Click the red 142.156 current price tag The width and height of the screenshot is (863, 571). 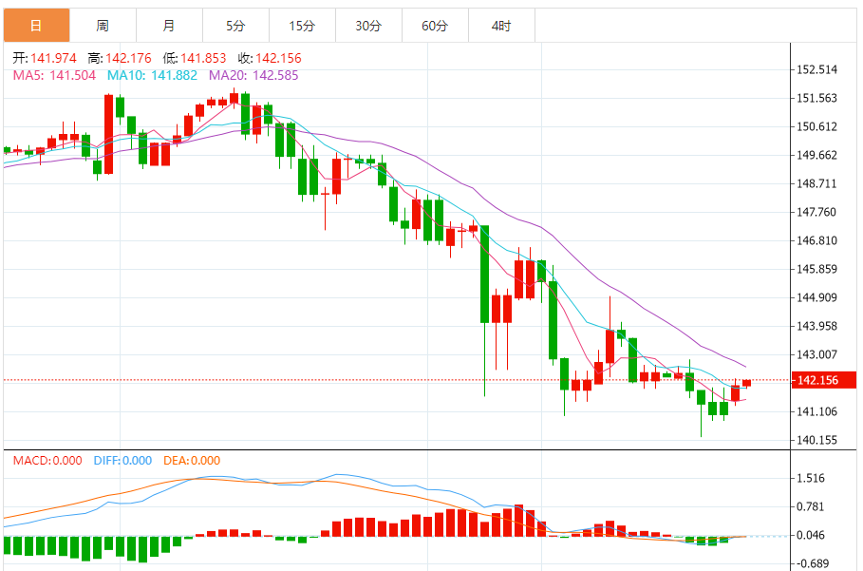click(823, 380)
